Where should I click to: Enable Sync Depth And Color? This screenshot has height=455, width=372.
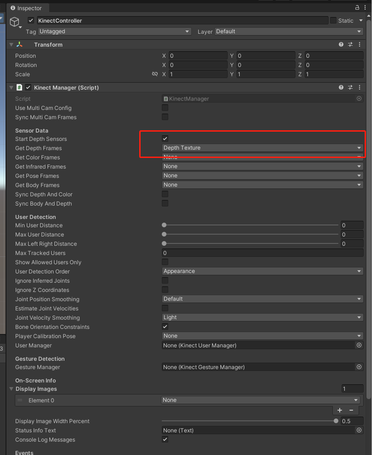point(165,194)
